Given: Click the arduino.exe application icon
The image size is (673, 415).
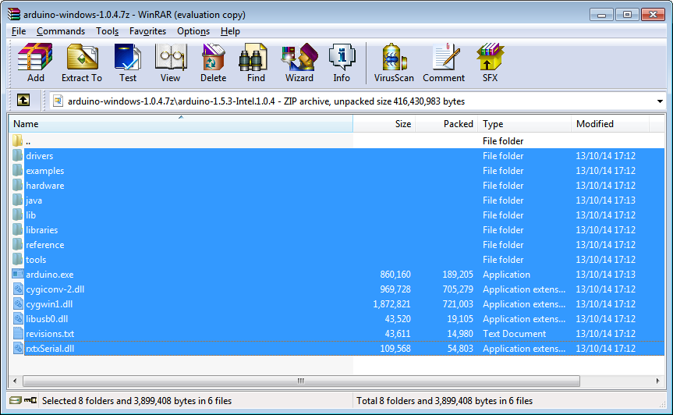Looking at the screenshot, I should pyautogui.click(x=18, y=274).
